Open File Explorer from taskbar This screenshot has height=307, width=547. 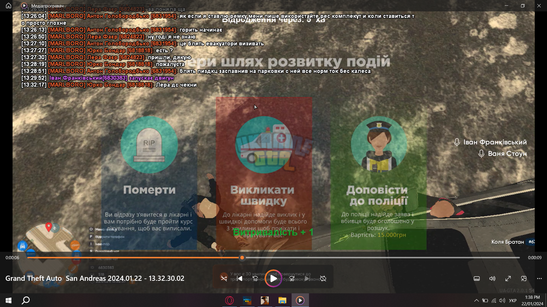coord(282,300)
